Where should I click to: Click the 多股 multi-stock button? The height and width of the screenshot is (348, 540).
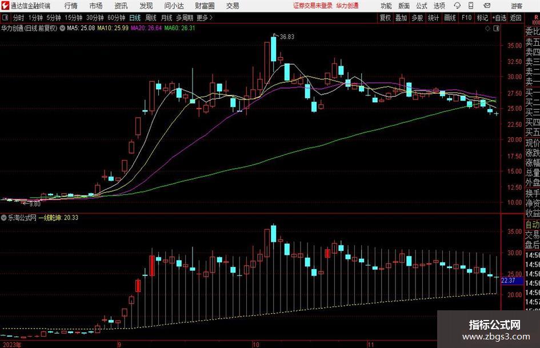click(x=417, y=18)
